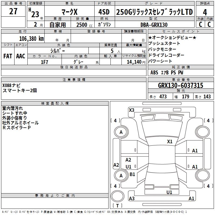Select the color code 1F7

pos(44,62)
